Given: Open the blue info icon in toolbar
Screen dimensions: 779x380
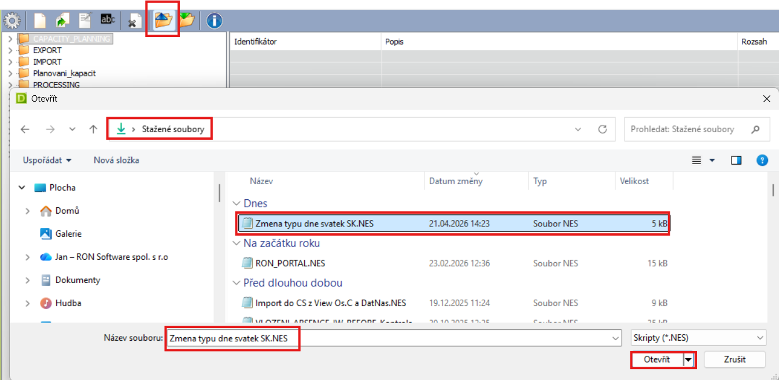Looking at the screenshot, I should pyautogui.click(x=214, y=21).
